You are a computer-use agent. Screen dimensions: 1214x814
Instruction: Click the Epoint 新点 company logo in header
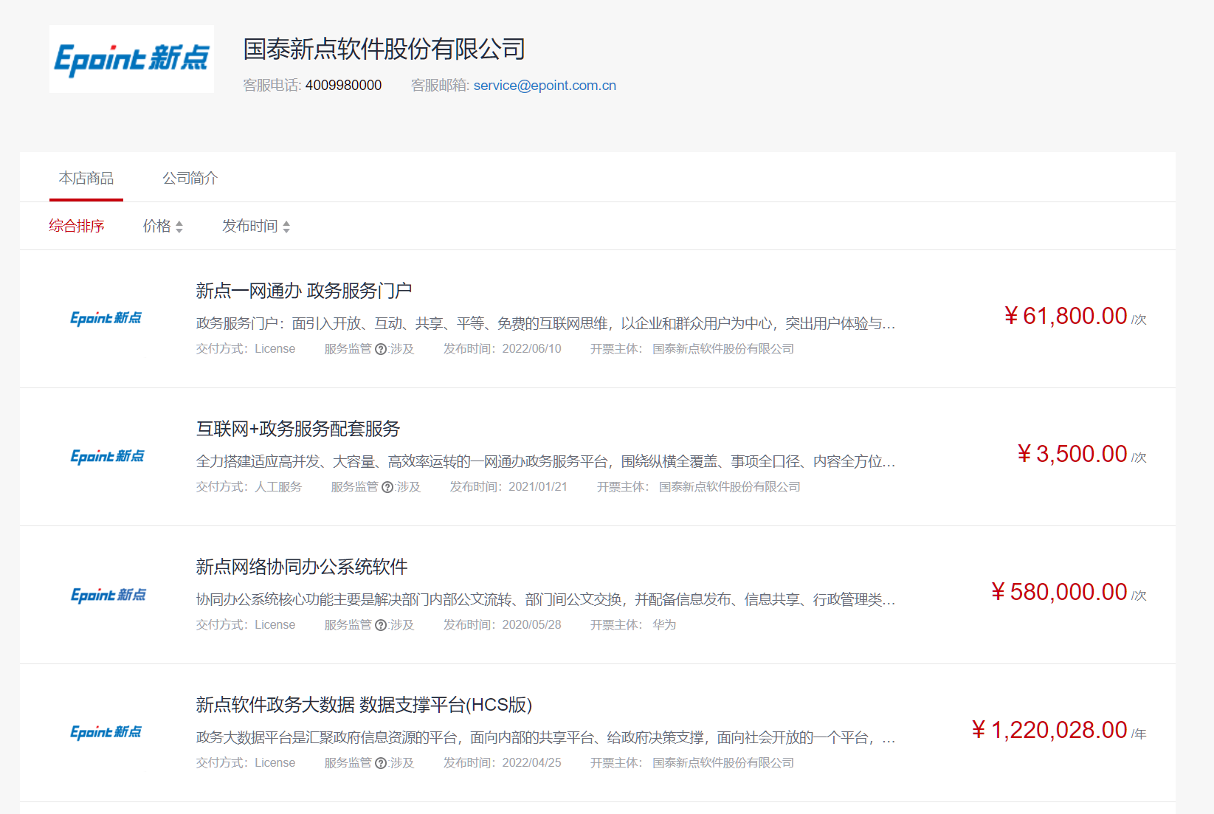click(131, 59)
